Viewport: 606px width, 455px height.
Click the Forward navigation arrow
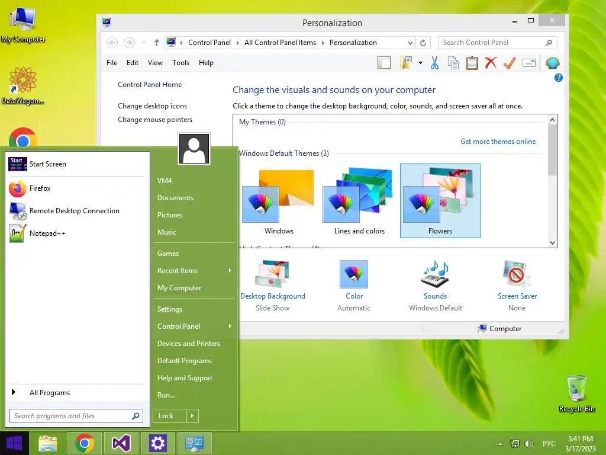[129, 43]
